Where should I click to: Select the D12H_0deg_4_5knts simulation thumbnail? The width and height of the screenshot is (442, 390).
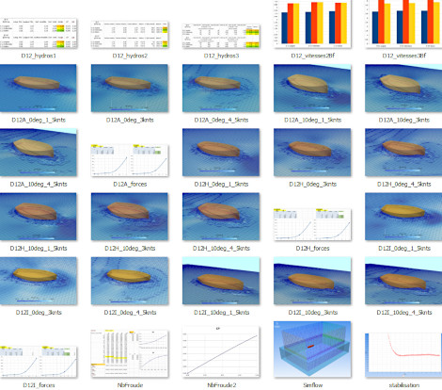click(403, 153)
